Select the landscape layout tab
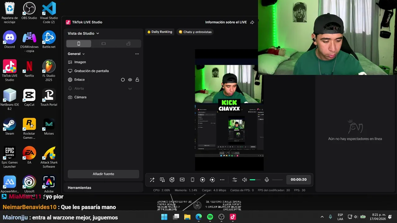Screen dimensions: 397x223 [x=104, y=44]
